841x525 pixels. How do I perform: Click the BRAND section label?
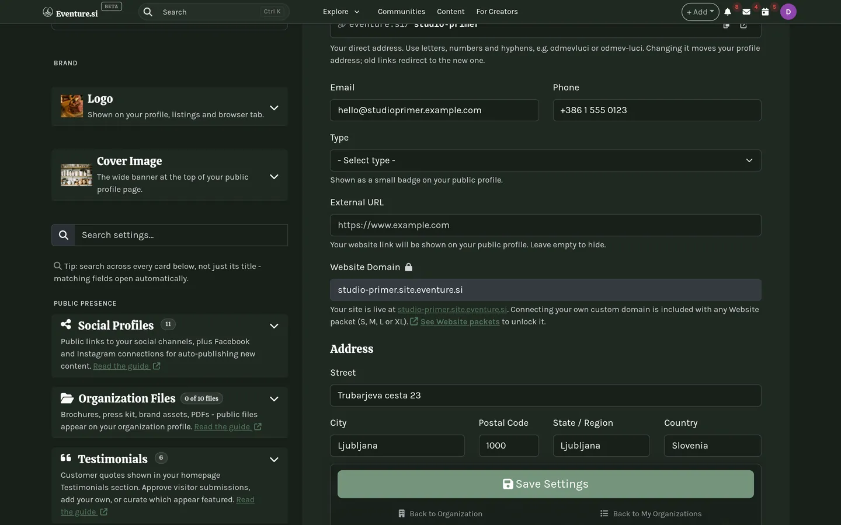tap(65, 63)
